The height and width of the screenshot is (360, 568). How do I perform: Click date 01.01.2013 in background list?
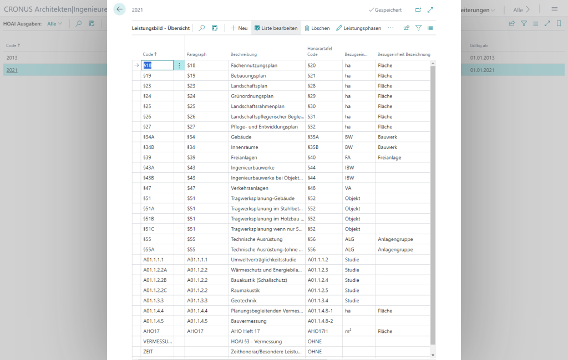pyautogui.click(x=482, y=58)
